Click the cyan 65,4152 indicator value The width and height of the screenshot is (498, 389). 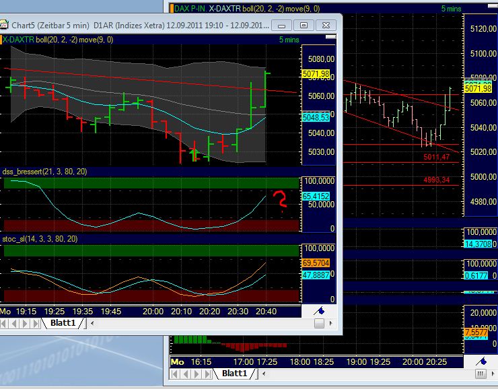pyautogui.click(x=316, y=197)
